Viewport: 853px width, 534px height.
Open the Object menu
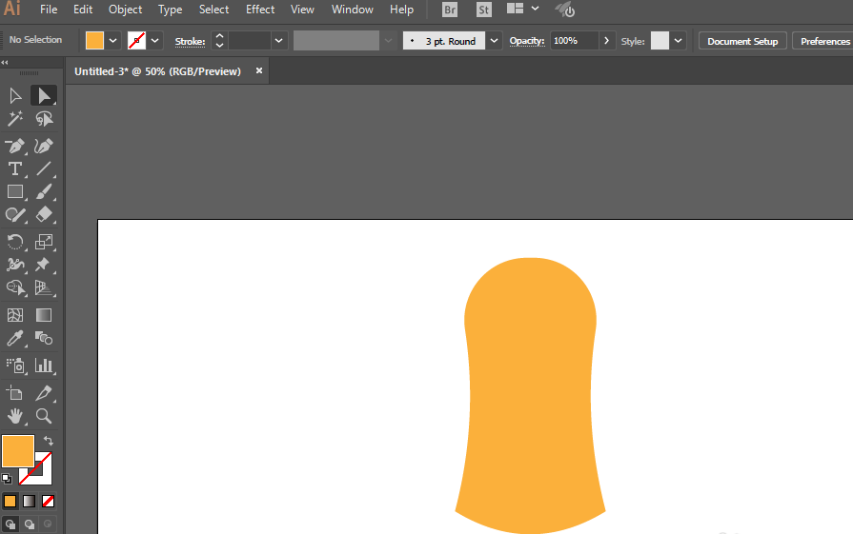click(125, 10)
